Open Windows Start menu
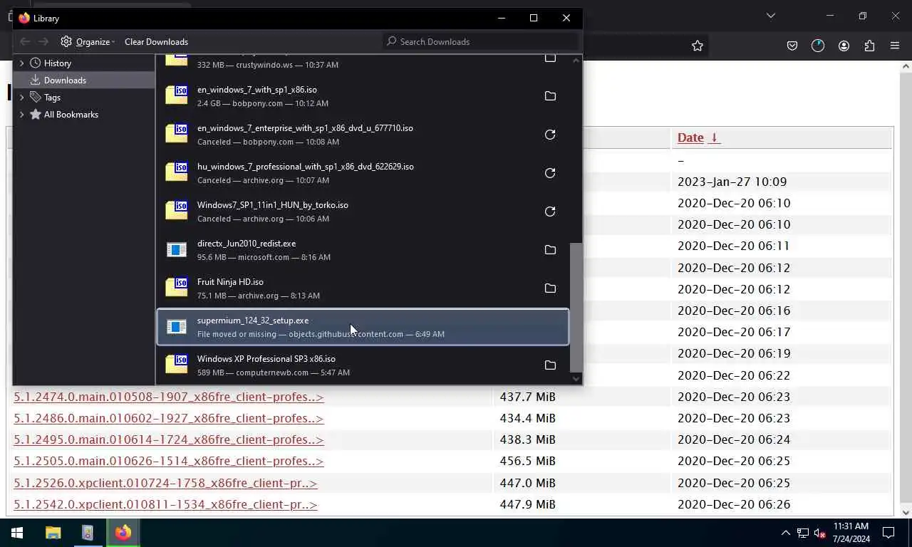This screenshot has height=547, width=912. click(x=17, y=533)
